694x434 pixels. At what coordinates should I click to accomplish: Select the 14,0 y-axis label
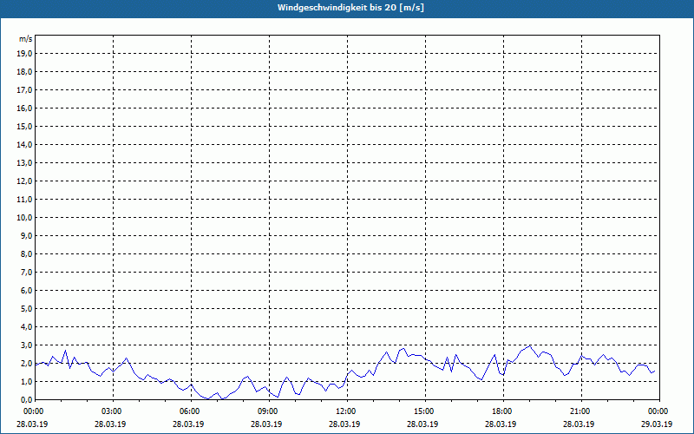click(x=24, y=145)
